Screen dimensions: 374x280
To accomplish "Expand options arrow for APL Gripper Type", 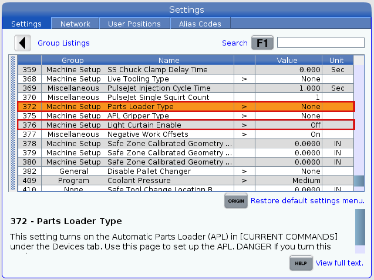I will pyautogui.click(x=244, y=116).
